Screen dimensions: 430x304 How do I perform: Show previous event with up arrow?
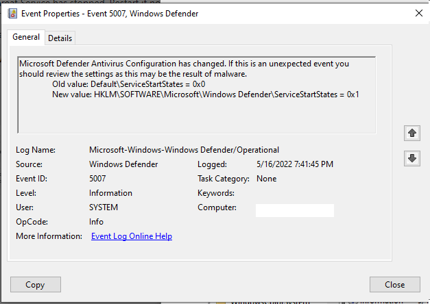coord(412,134)
